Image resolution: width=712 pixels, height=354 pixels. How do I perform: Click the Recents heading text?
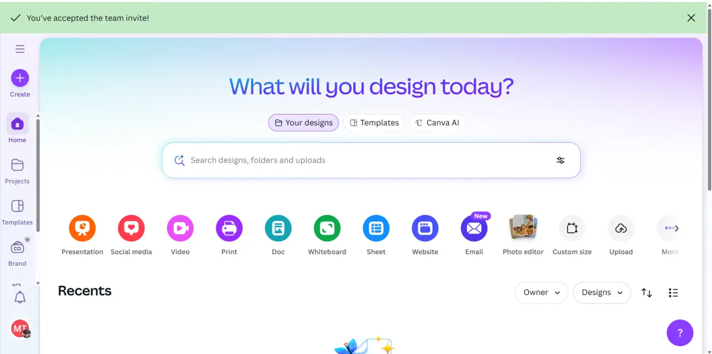click(85, 291)
